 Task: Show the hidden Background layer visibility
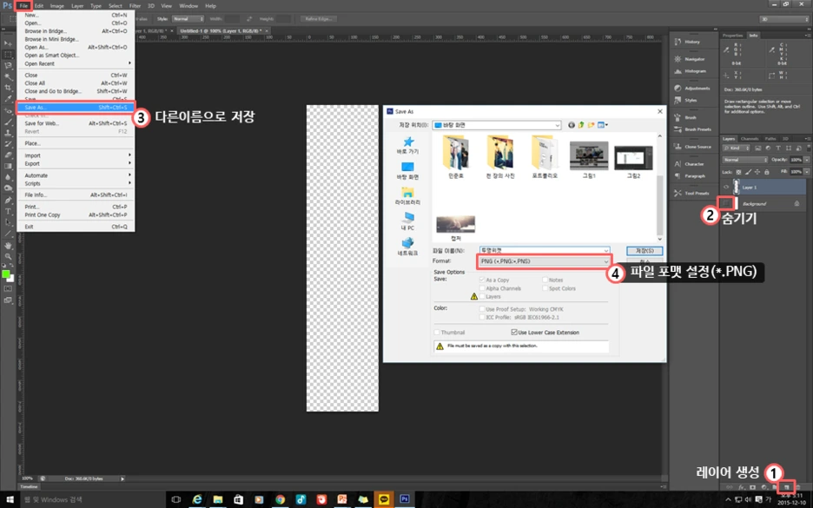(728, 202)
